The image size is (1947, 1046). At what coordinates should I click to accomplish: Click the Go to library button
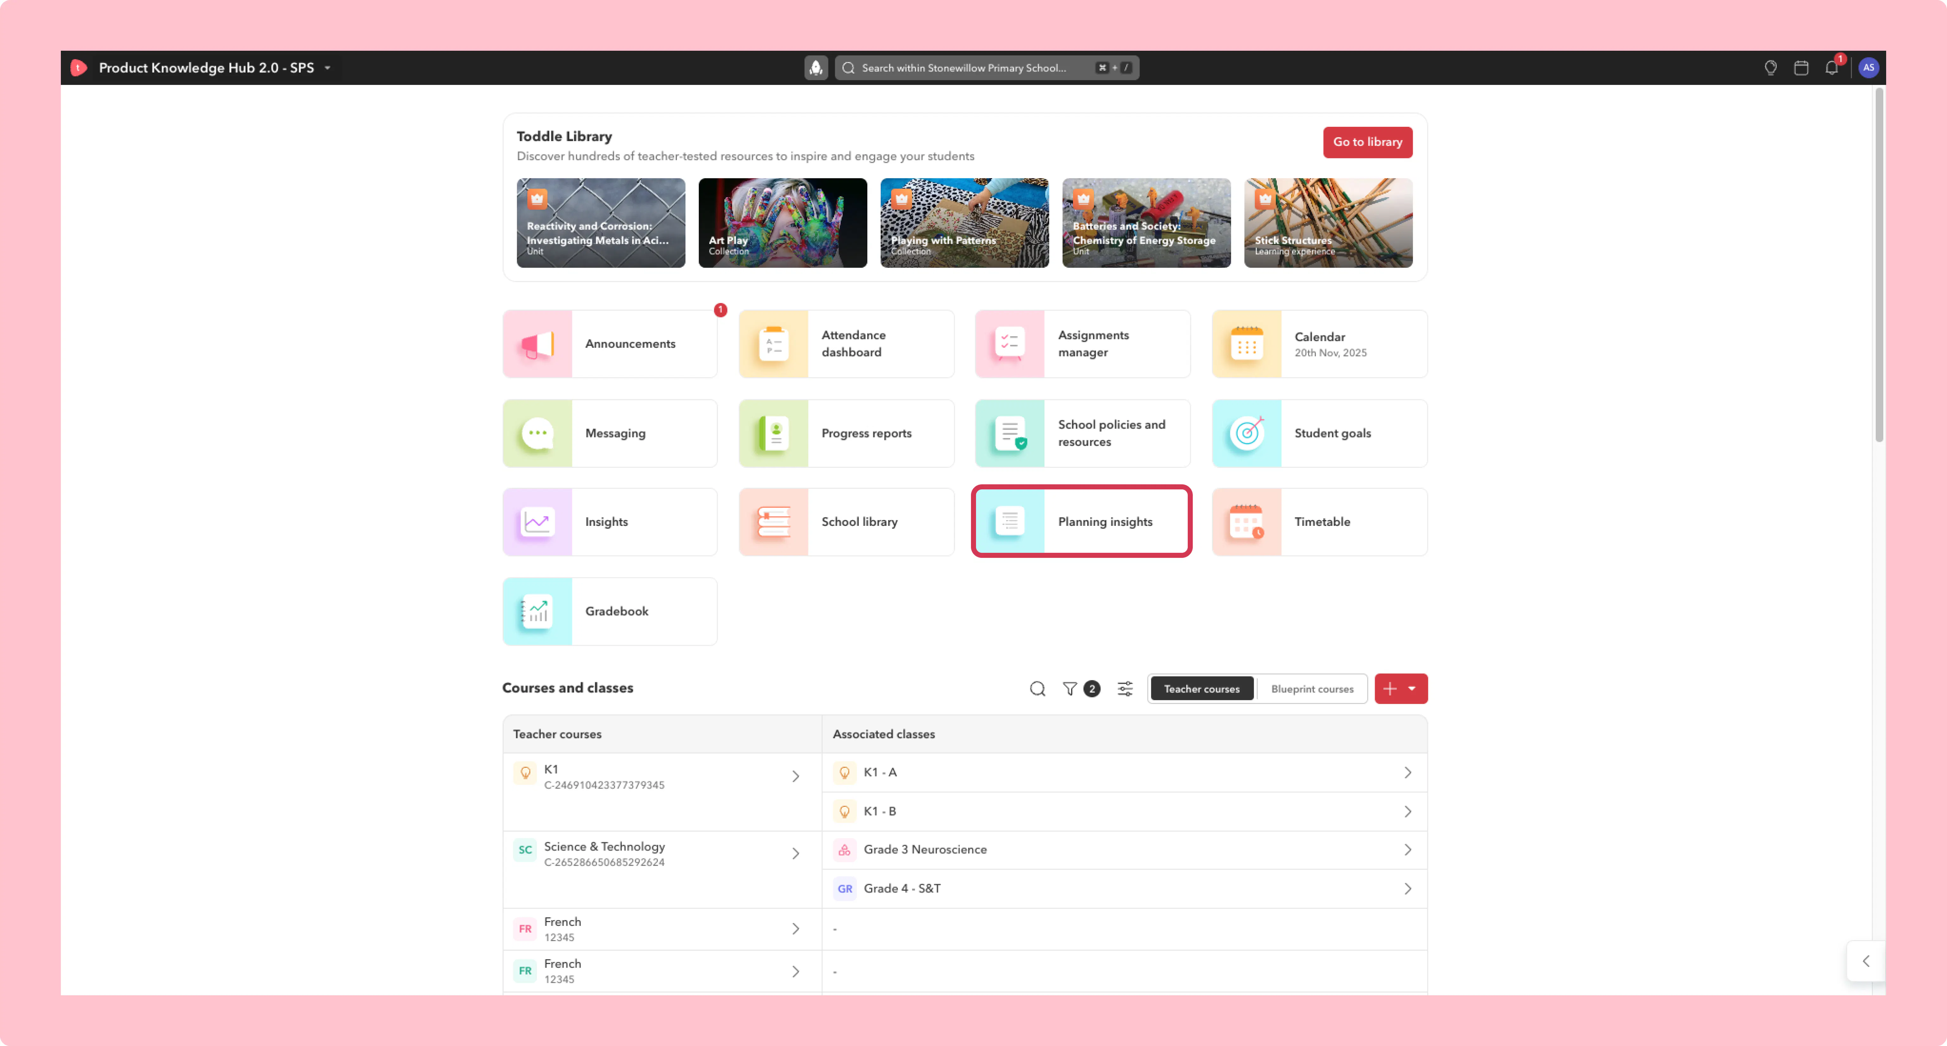point(1367,142)
